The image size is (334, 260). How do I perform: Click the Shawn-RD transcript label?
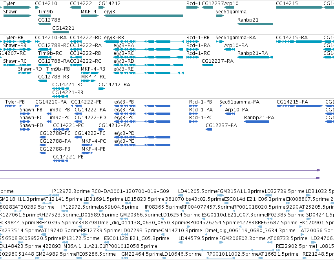(30, 69)
